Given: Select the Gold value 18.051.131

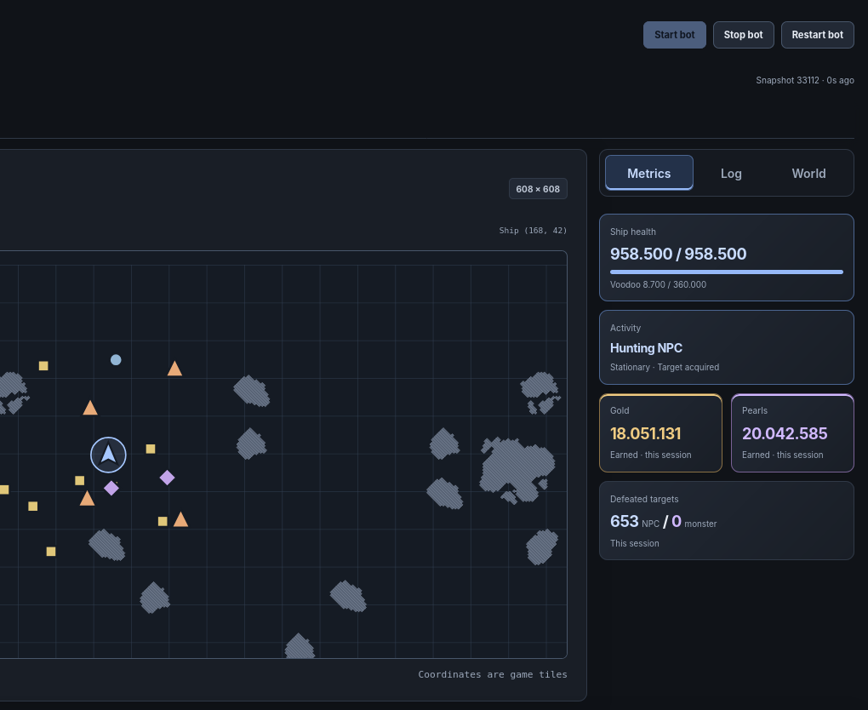Looking at the screenshot, I should tap(645, 433).
